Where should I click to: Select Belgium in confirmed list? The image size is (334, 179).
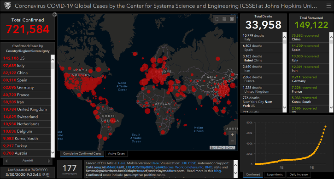pyautogui.click(x=26, y=131)
